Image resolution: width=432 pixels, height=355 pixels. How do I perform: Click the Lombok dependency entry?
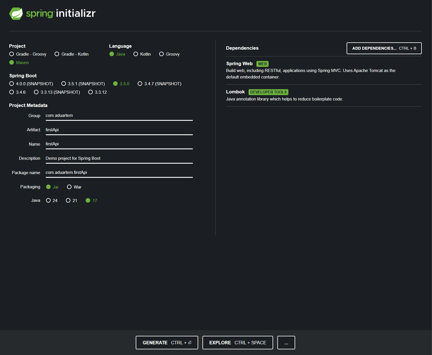click(324, 96)
